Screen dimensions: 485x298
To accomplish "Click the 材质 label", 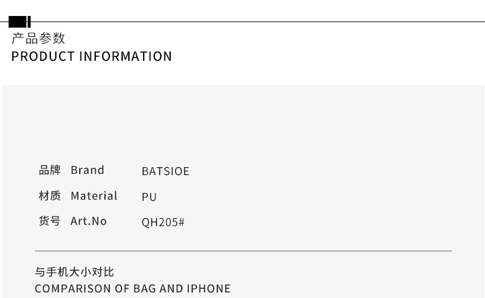I will (50, 196).
